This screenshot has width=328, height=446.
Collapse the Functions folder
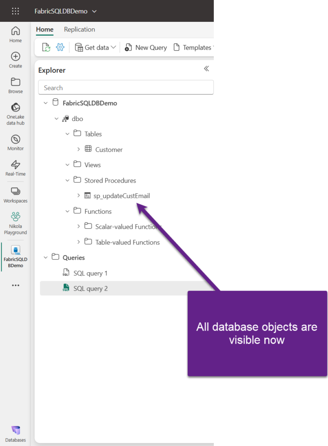click(67, 211)
